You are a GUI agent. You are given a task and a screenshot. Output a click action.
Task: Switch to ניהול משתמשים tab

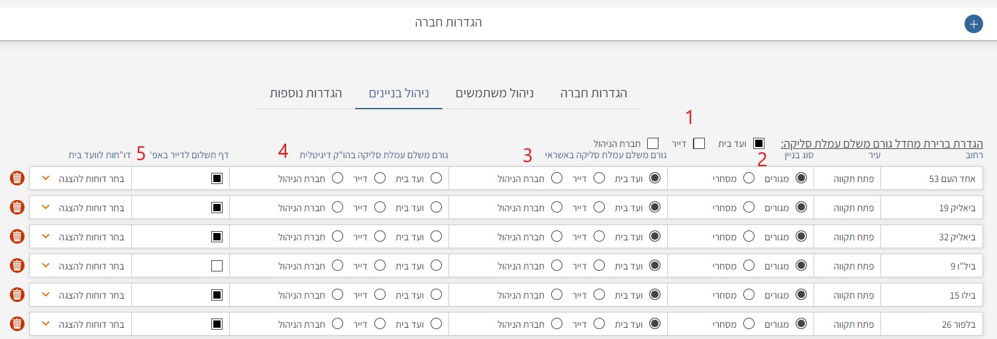[x=494, y=93]
